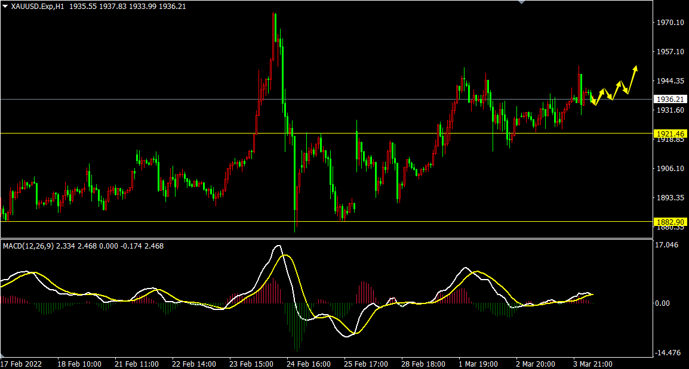The height and width of the screenshot is (369, 689).
Task: Click the 2 Mar 20:00 time label
Action: (x=535, y=364)
